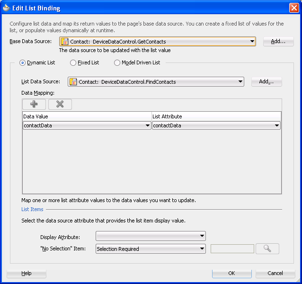Click the Data Value column header
Image resolution: width=302 pixels, height=284 pixels.
[x=87, y=116]
